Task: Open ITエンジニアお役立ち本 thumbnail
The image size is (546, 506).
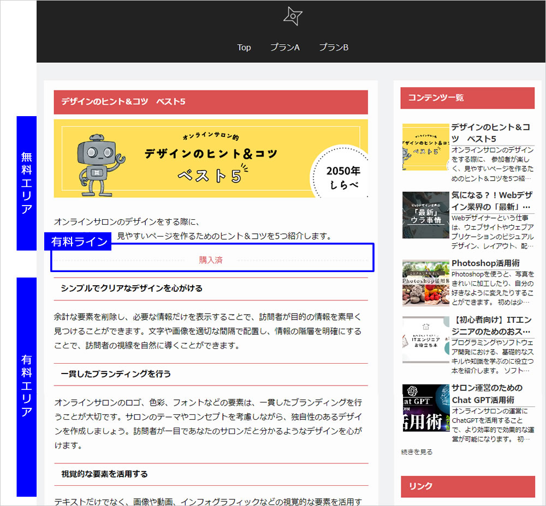Action: coord(425,340)
